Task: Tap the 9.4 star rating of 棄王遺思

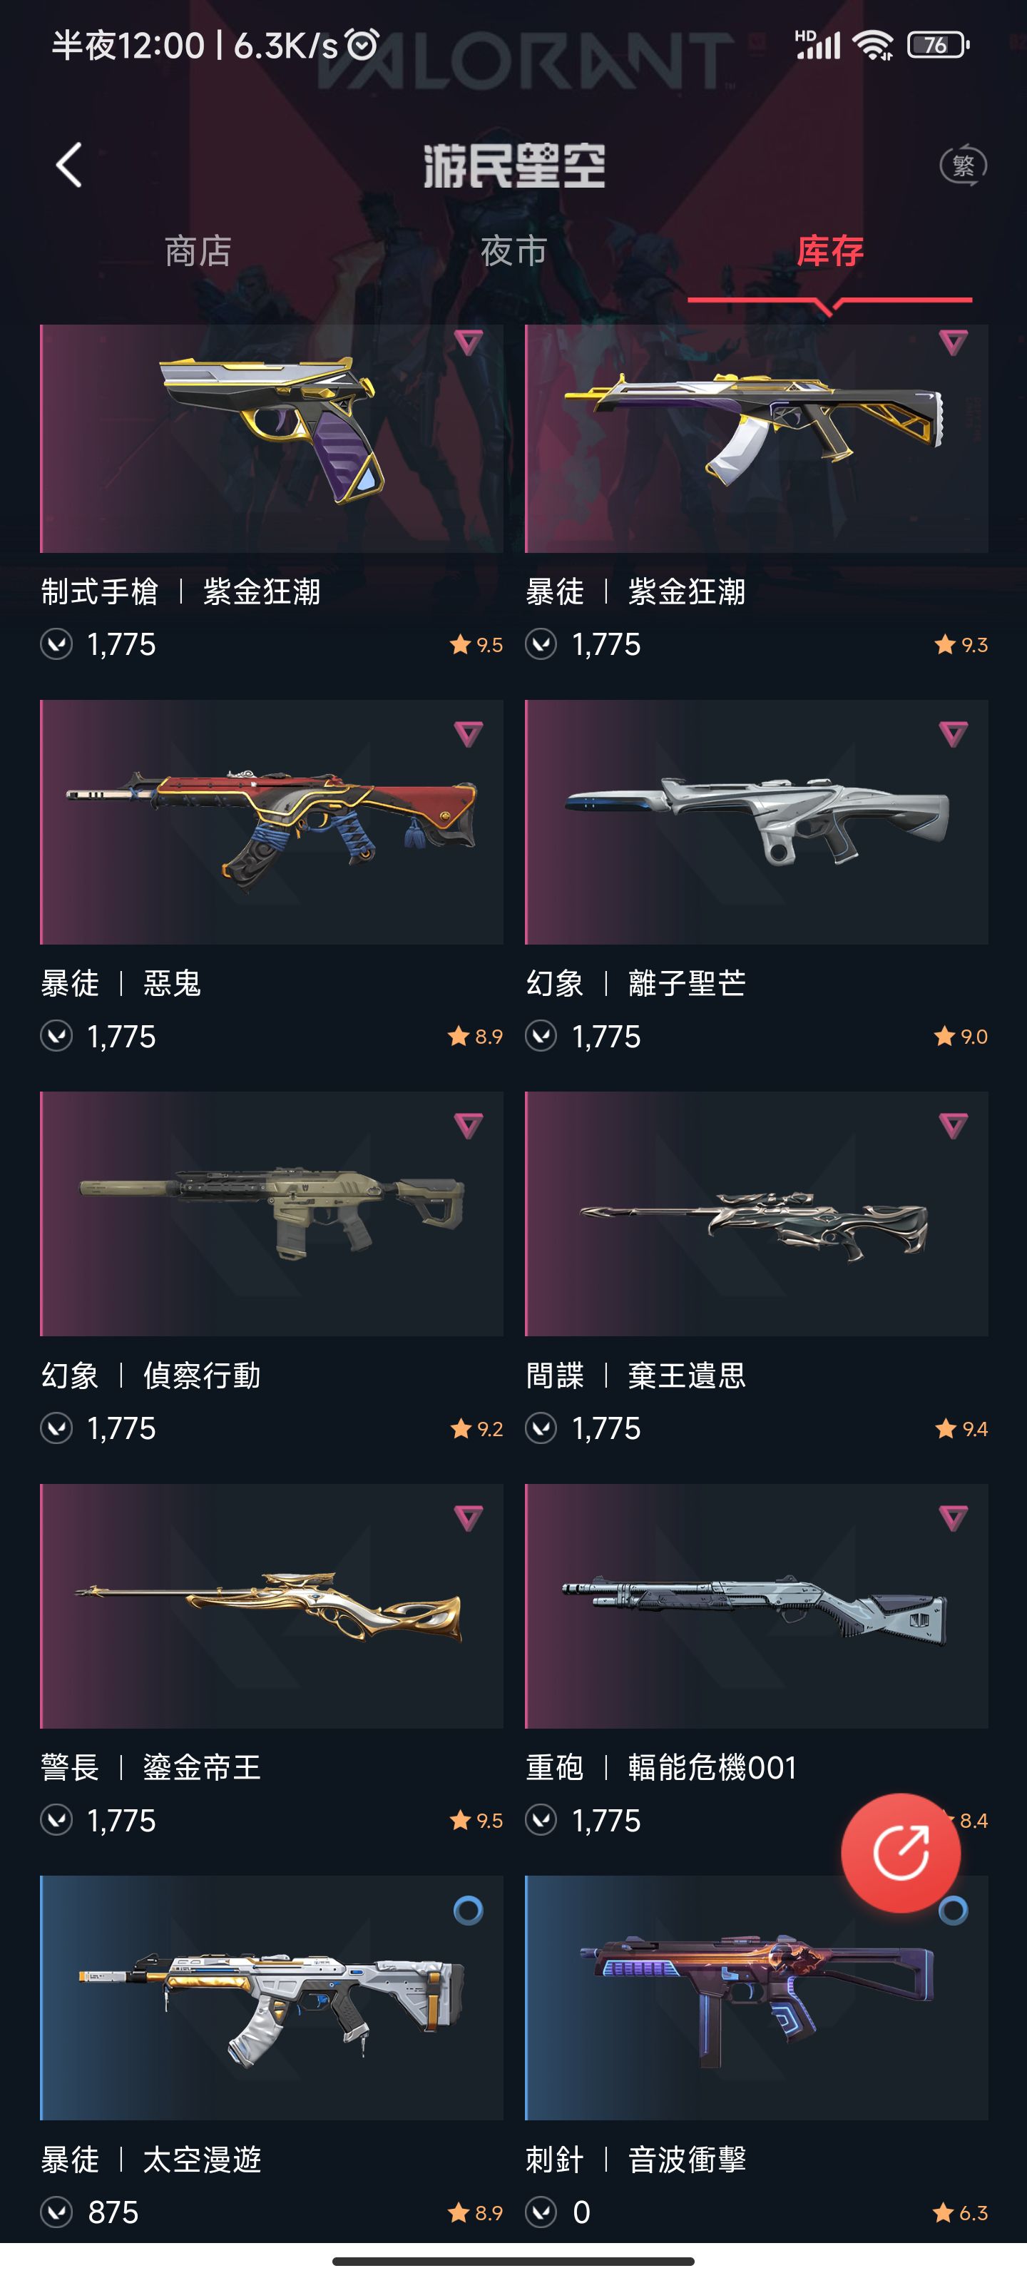Action: point(961,1428)
